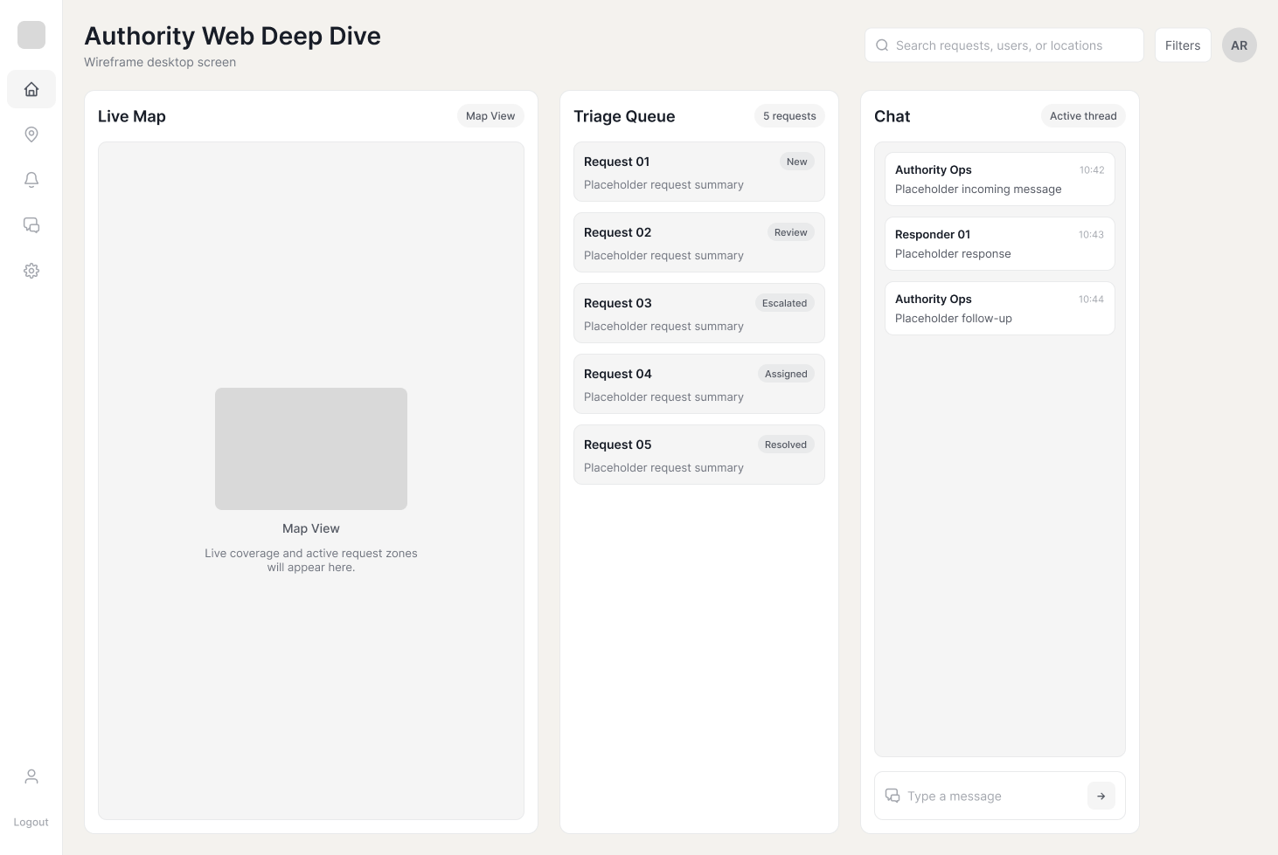This screenshot has height=855, width=1278.
Task: Open Request 04 in triage queue
Action: coord(699,384)
